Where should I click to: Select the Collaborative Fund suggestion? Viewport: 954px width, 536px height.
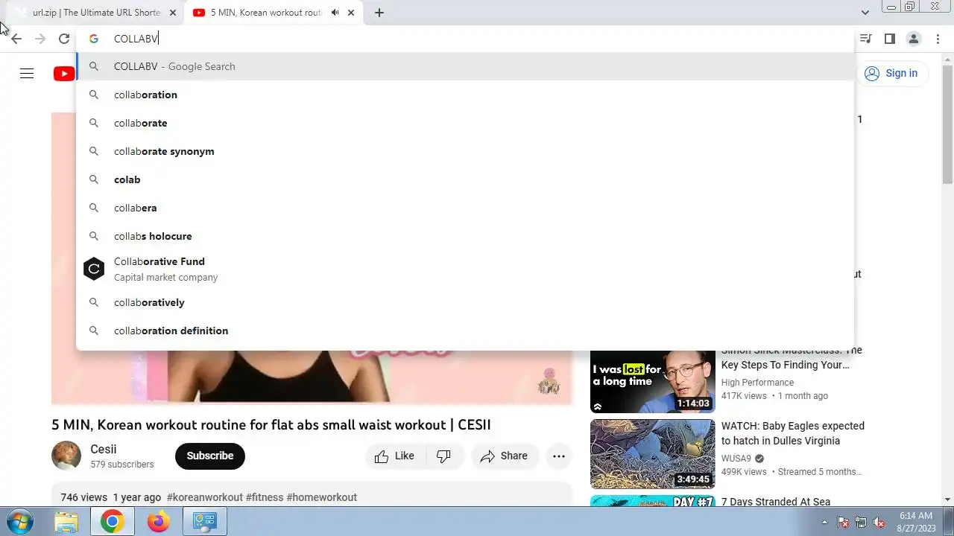tap(465, 269)
